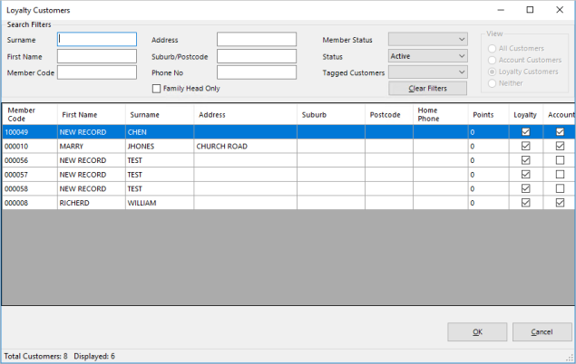Close the Loyalty Customers window
The height and width of the screenshot is (364, 576).
[557, 9]
